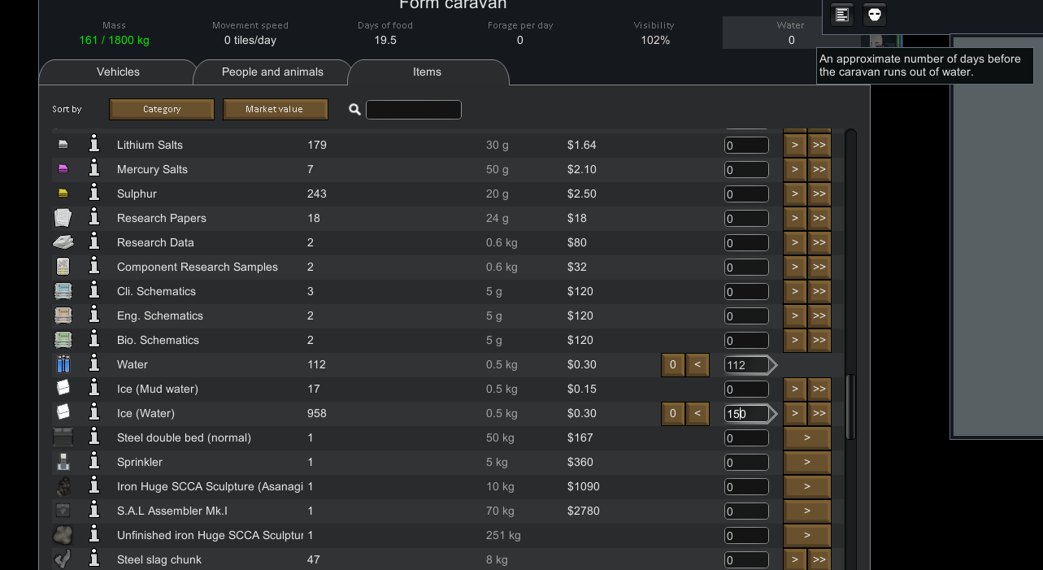This screenshot has width=1043, height=570.
Task: Select the Items tab
Action: click(427, 72)
